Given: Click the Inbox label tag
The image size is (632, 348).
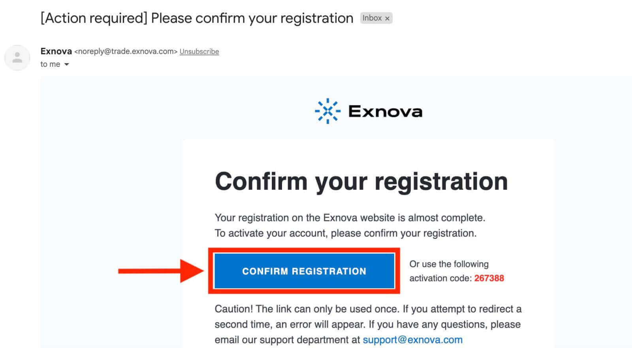Looking at the screenshot, I should pos(372,18).
